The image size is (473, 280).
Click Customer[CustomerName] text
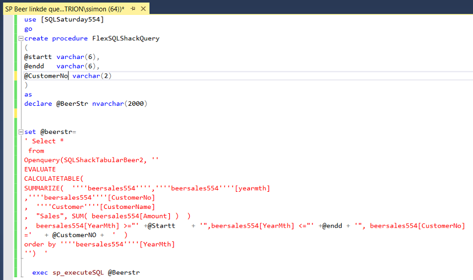point(96,207)
